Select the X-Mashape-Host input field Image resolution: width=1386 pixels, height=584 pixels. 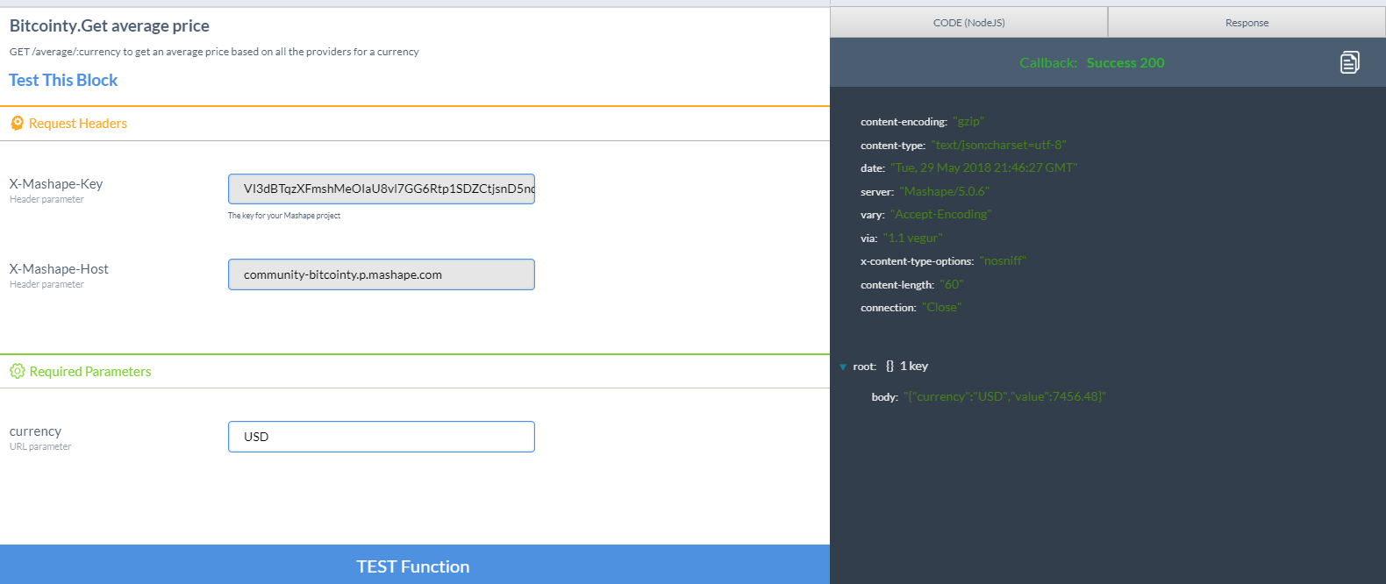coord(382,274)
